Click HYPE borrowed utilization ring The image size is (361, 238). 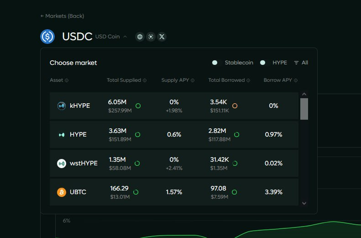(x=237, y=135)
